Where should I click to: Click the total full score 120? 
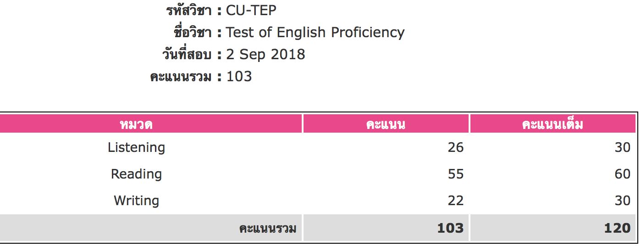pyautogui.click(x=617, y=228)
